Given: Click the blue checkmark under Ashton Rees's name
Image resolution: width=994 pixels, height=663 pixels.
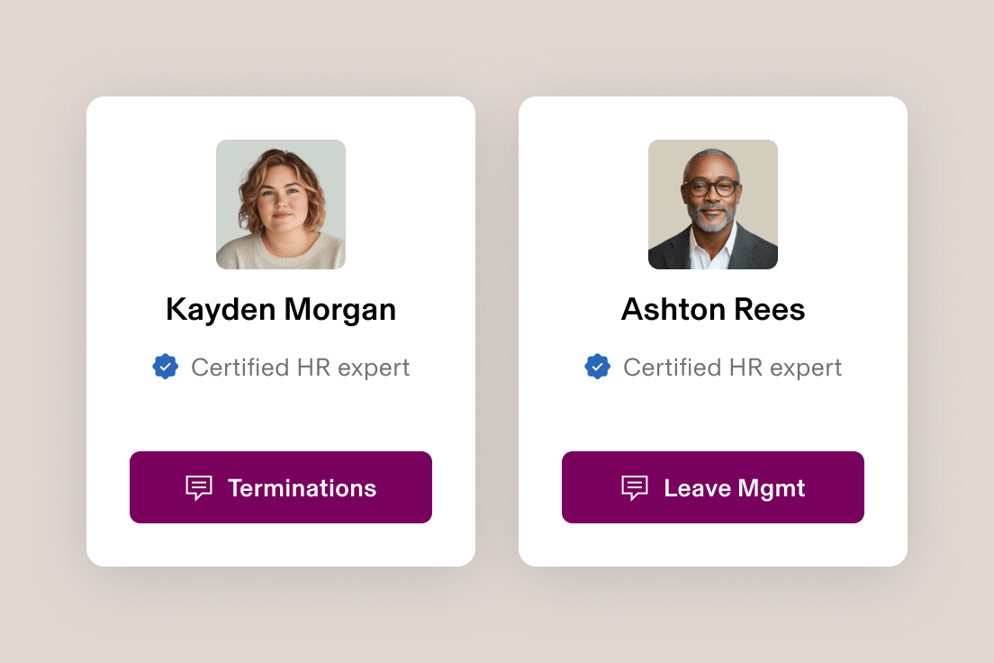Looking at the screenshot, I should pyautogui.click(x=598, y=367).
